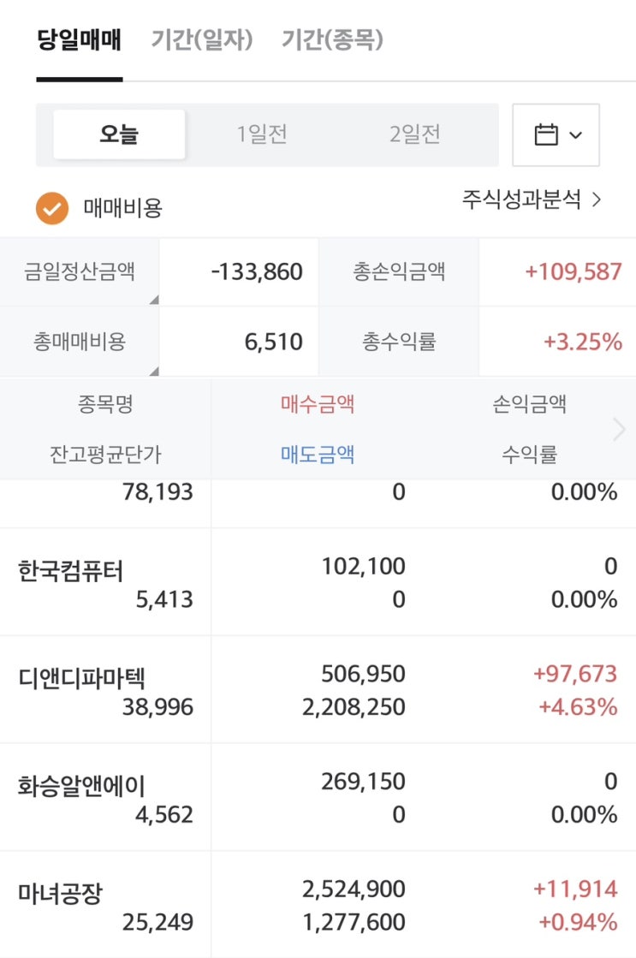Open the 화승알앤에이 stock row
The height and width of the screenshot is (958, 636).
point(81,786)
